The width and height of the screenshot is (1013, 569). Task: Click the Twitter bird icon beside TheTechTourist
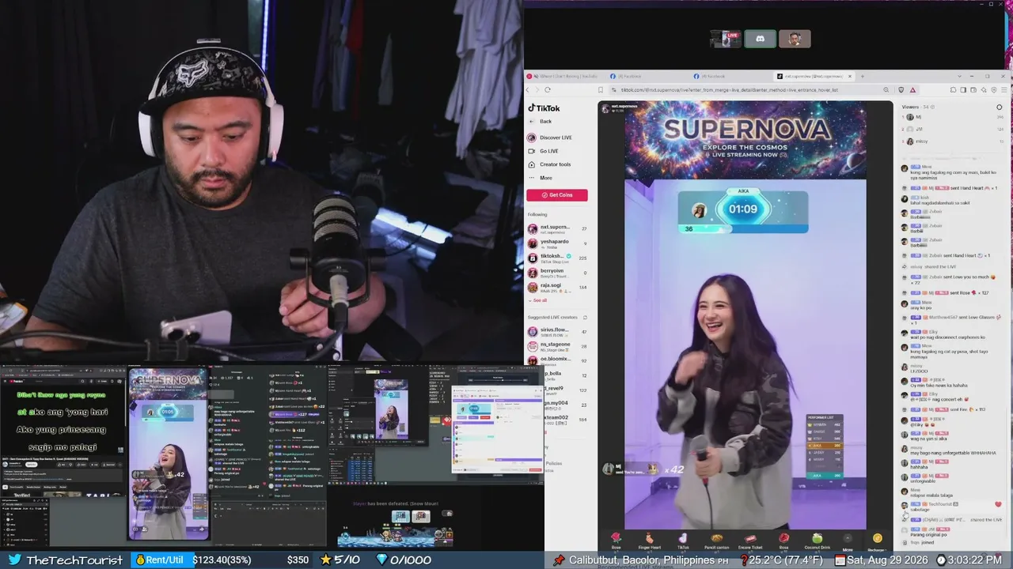click(14, 560)
